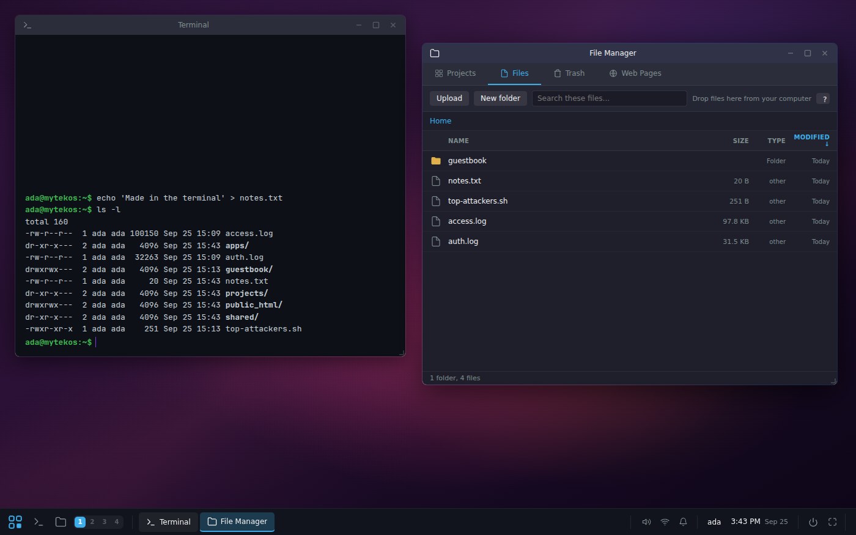856x535 pixels.
Task: Switch to the Trash tab
Action: 569,73
